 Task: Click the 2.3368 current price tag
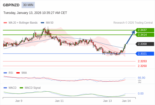coord(145,44)
